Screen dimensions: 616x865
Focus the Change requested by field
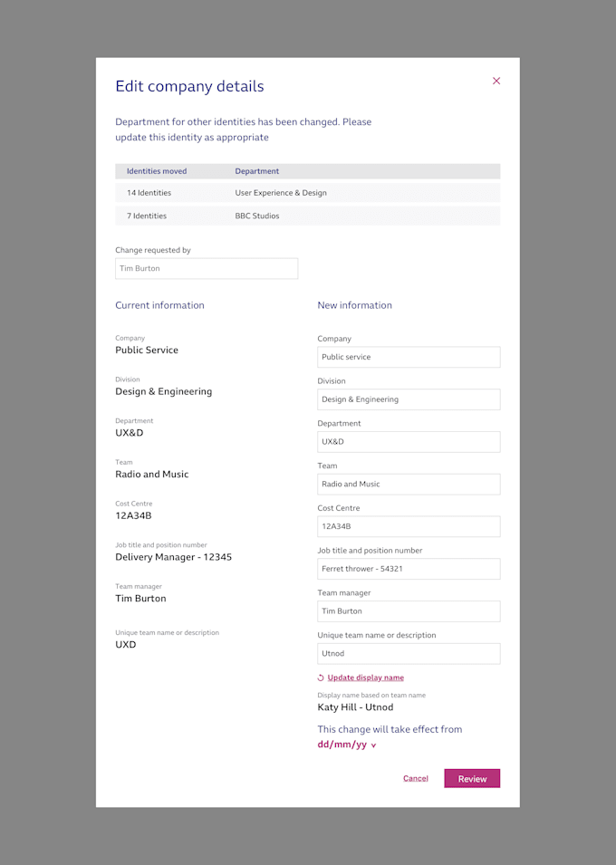(x=207, y=269)
